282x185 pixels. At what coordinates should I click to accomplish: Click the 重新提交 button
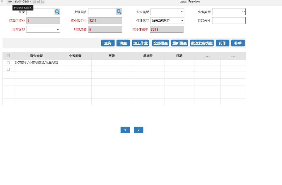180,43
